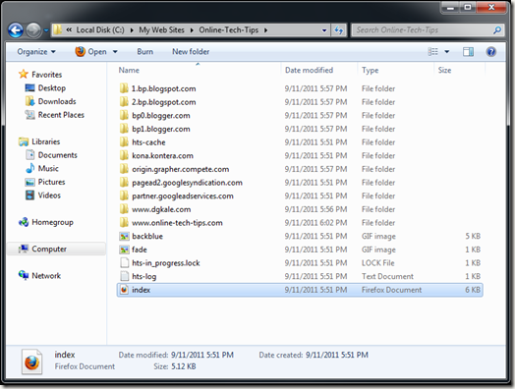Click the backblue file name text
Image resolution: width=515 pixels, height=389 pixels.
point(147,236)
